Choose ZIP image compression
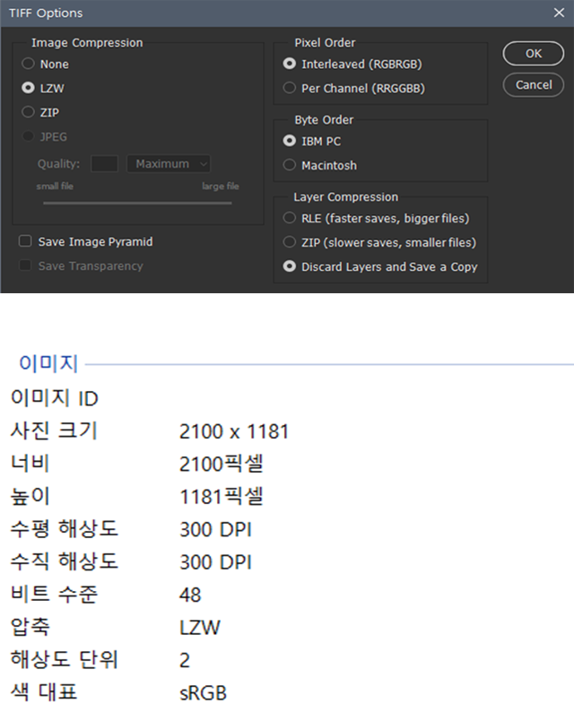 pyautogui.click(x=28, y=112)
